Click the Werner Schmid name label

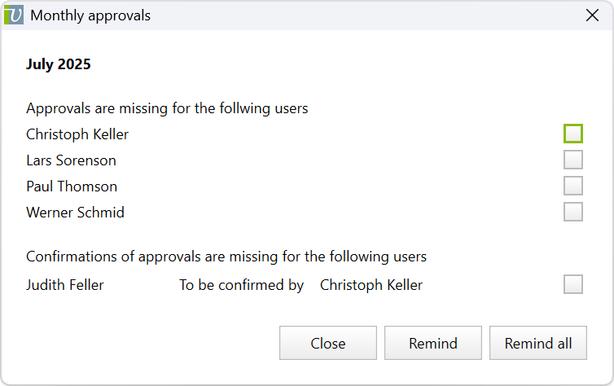point(75,213)
